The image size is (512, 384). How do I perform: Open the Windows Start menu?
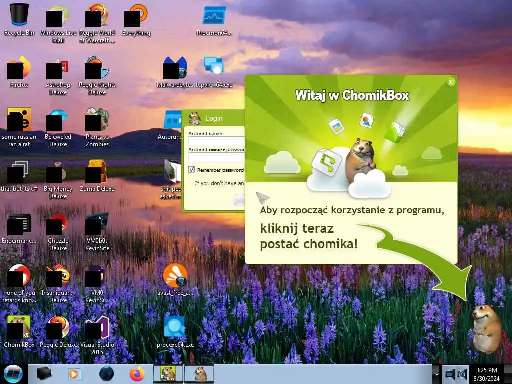(13, 374)
